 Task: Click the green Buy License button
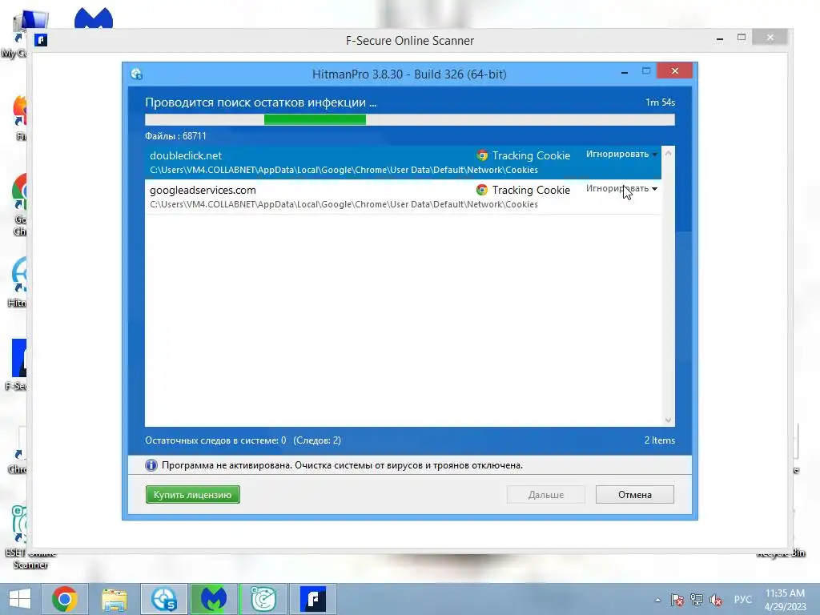[x=192, y=495]
